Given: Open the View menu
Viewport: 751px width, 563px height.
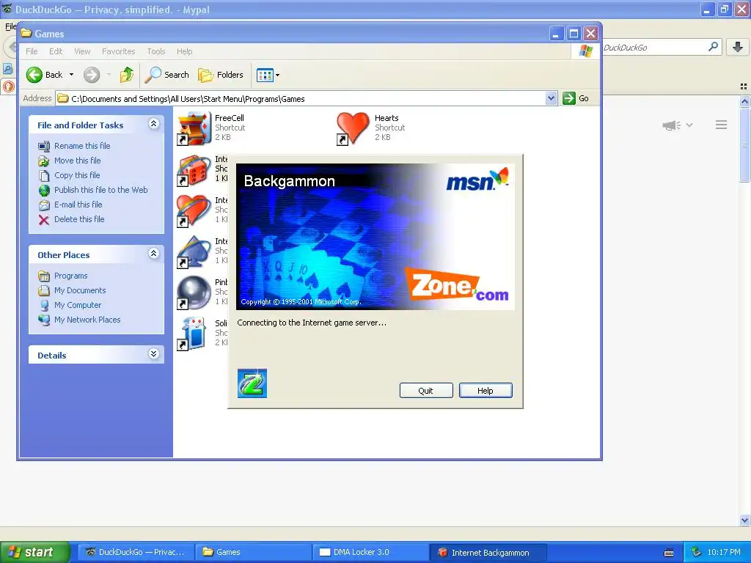Looking at the screenshot, I should pyautogui.click(x=82, y=51).
